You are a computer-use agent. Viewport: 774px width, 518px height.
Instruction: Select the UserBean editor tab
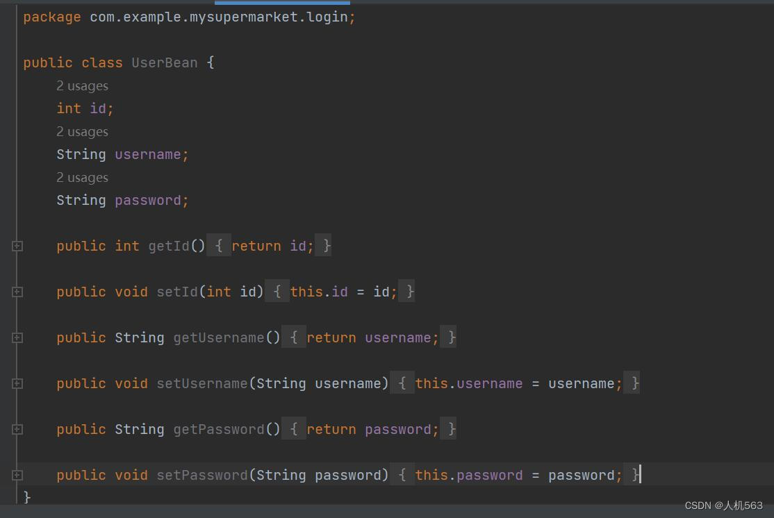tap(282, 3)
